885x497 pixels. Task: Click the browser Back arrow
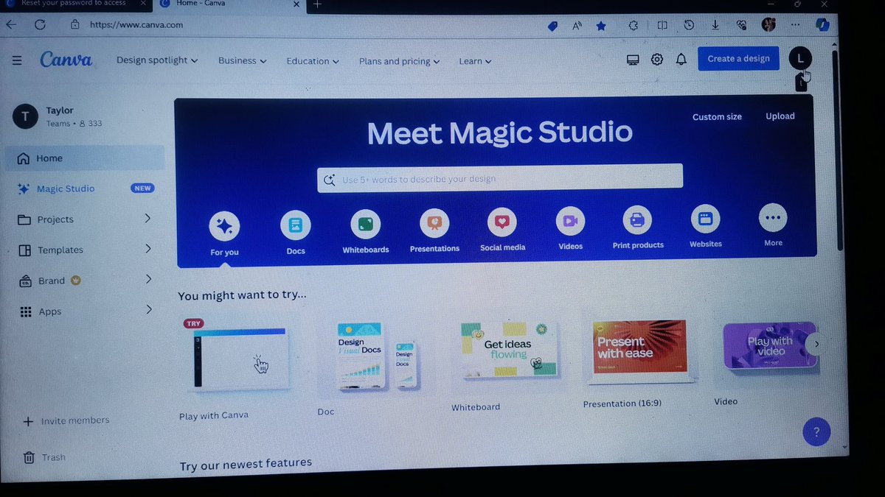11,24
